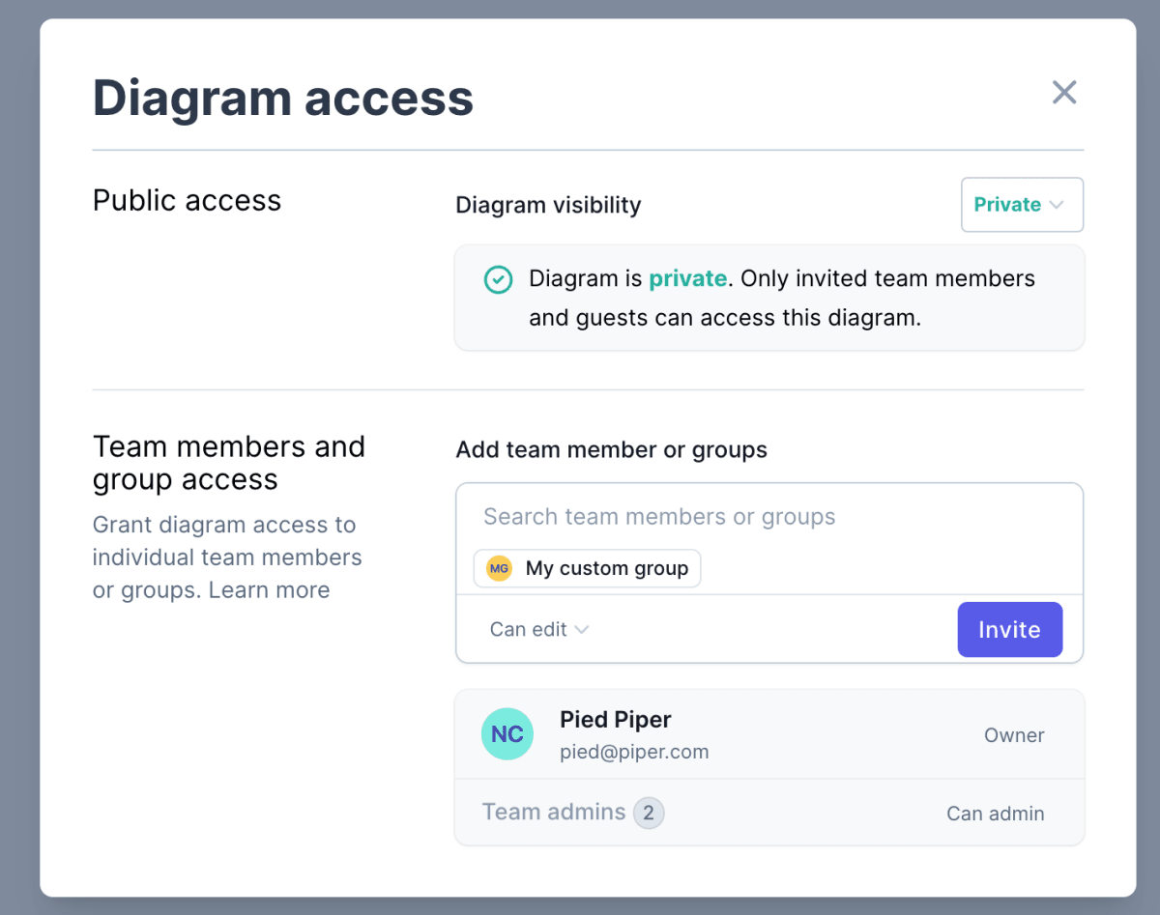Click the Diagram visibility label
Image resolution: width=1160 pixels, height=915 pixels.
[548, 205]
